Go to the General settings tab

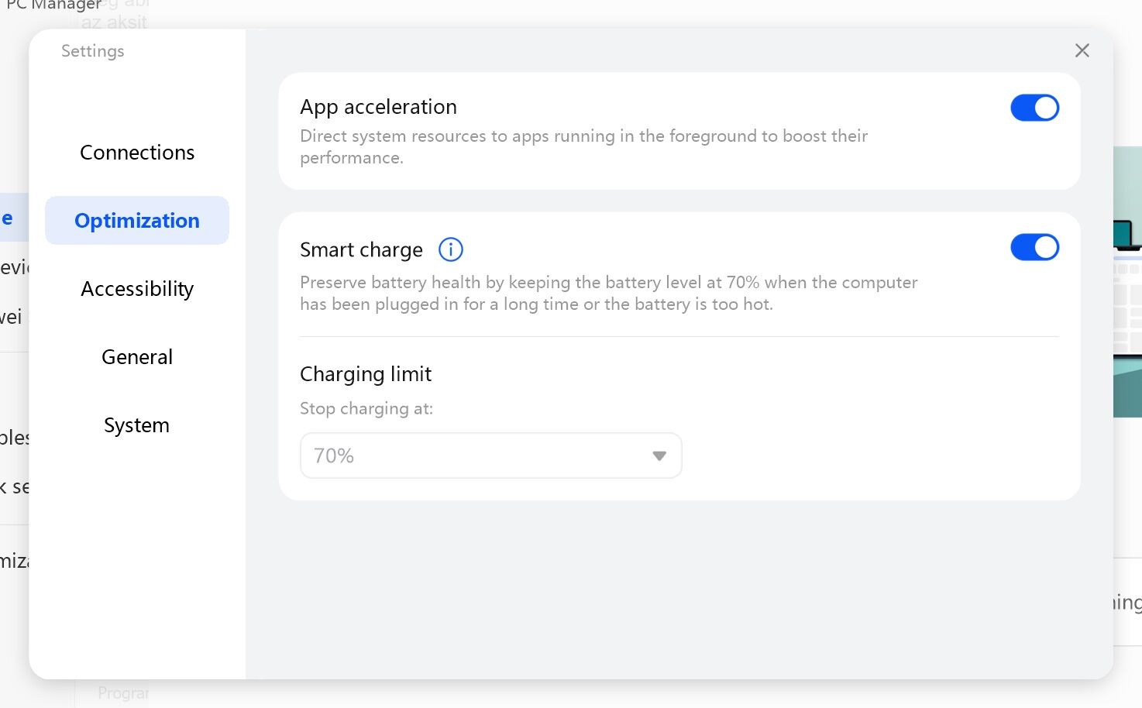click(x=137, y=357)
